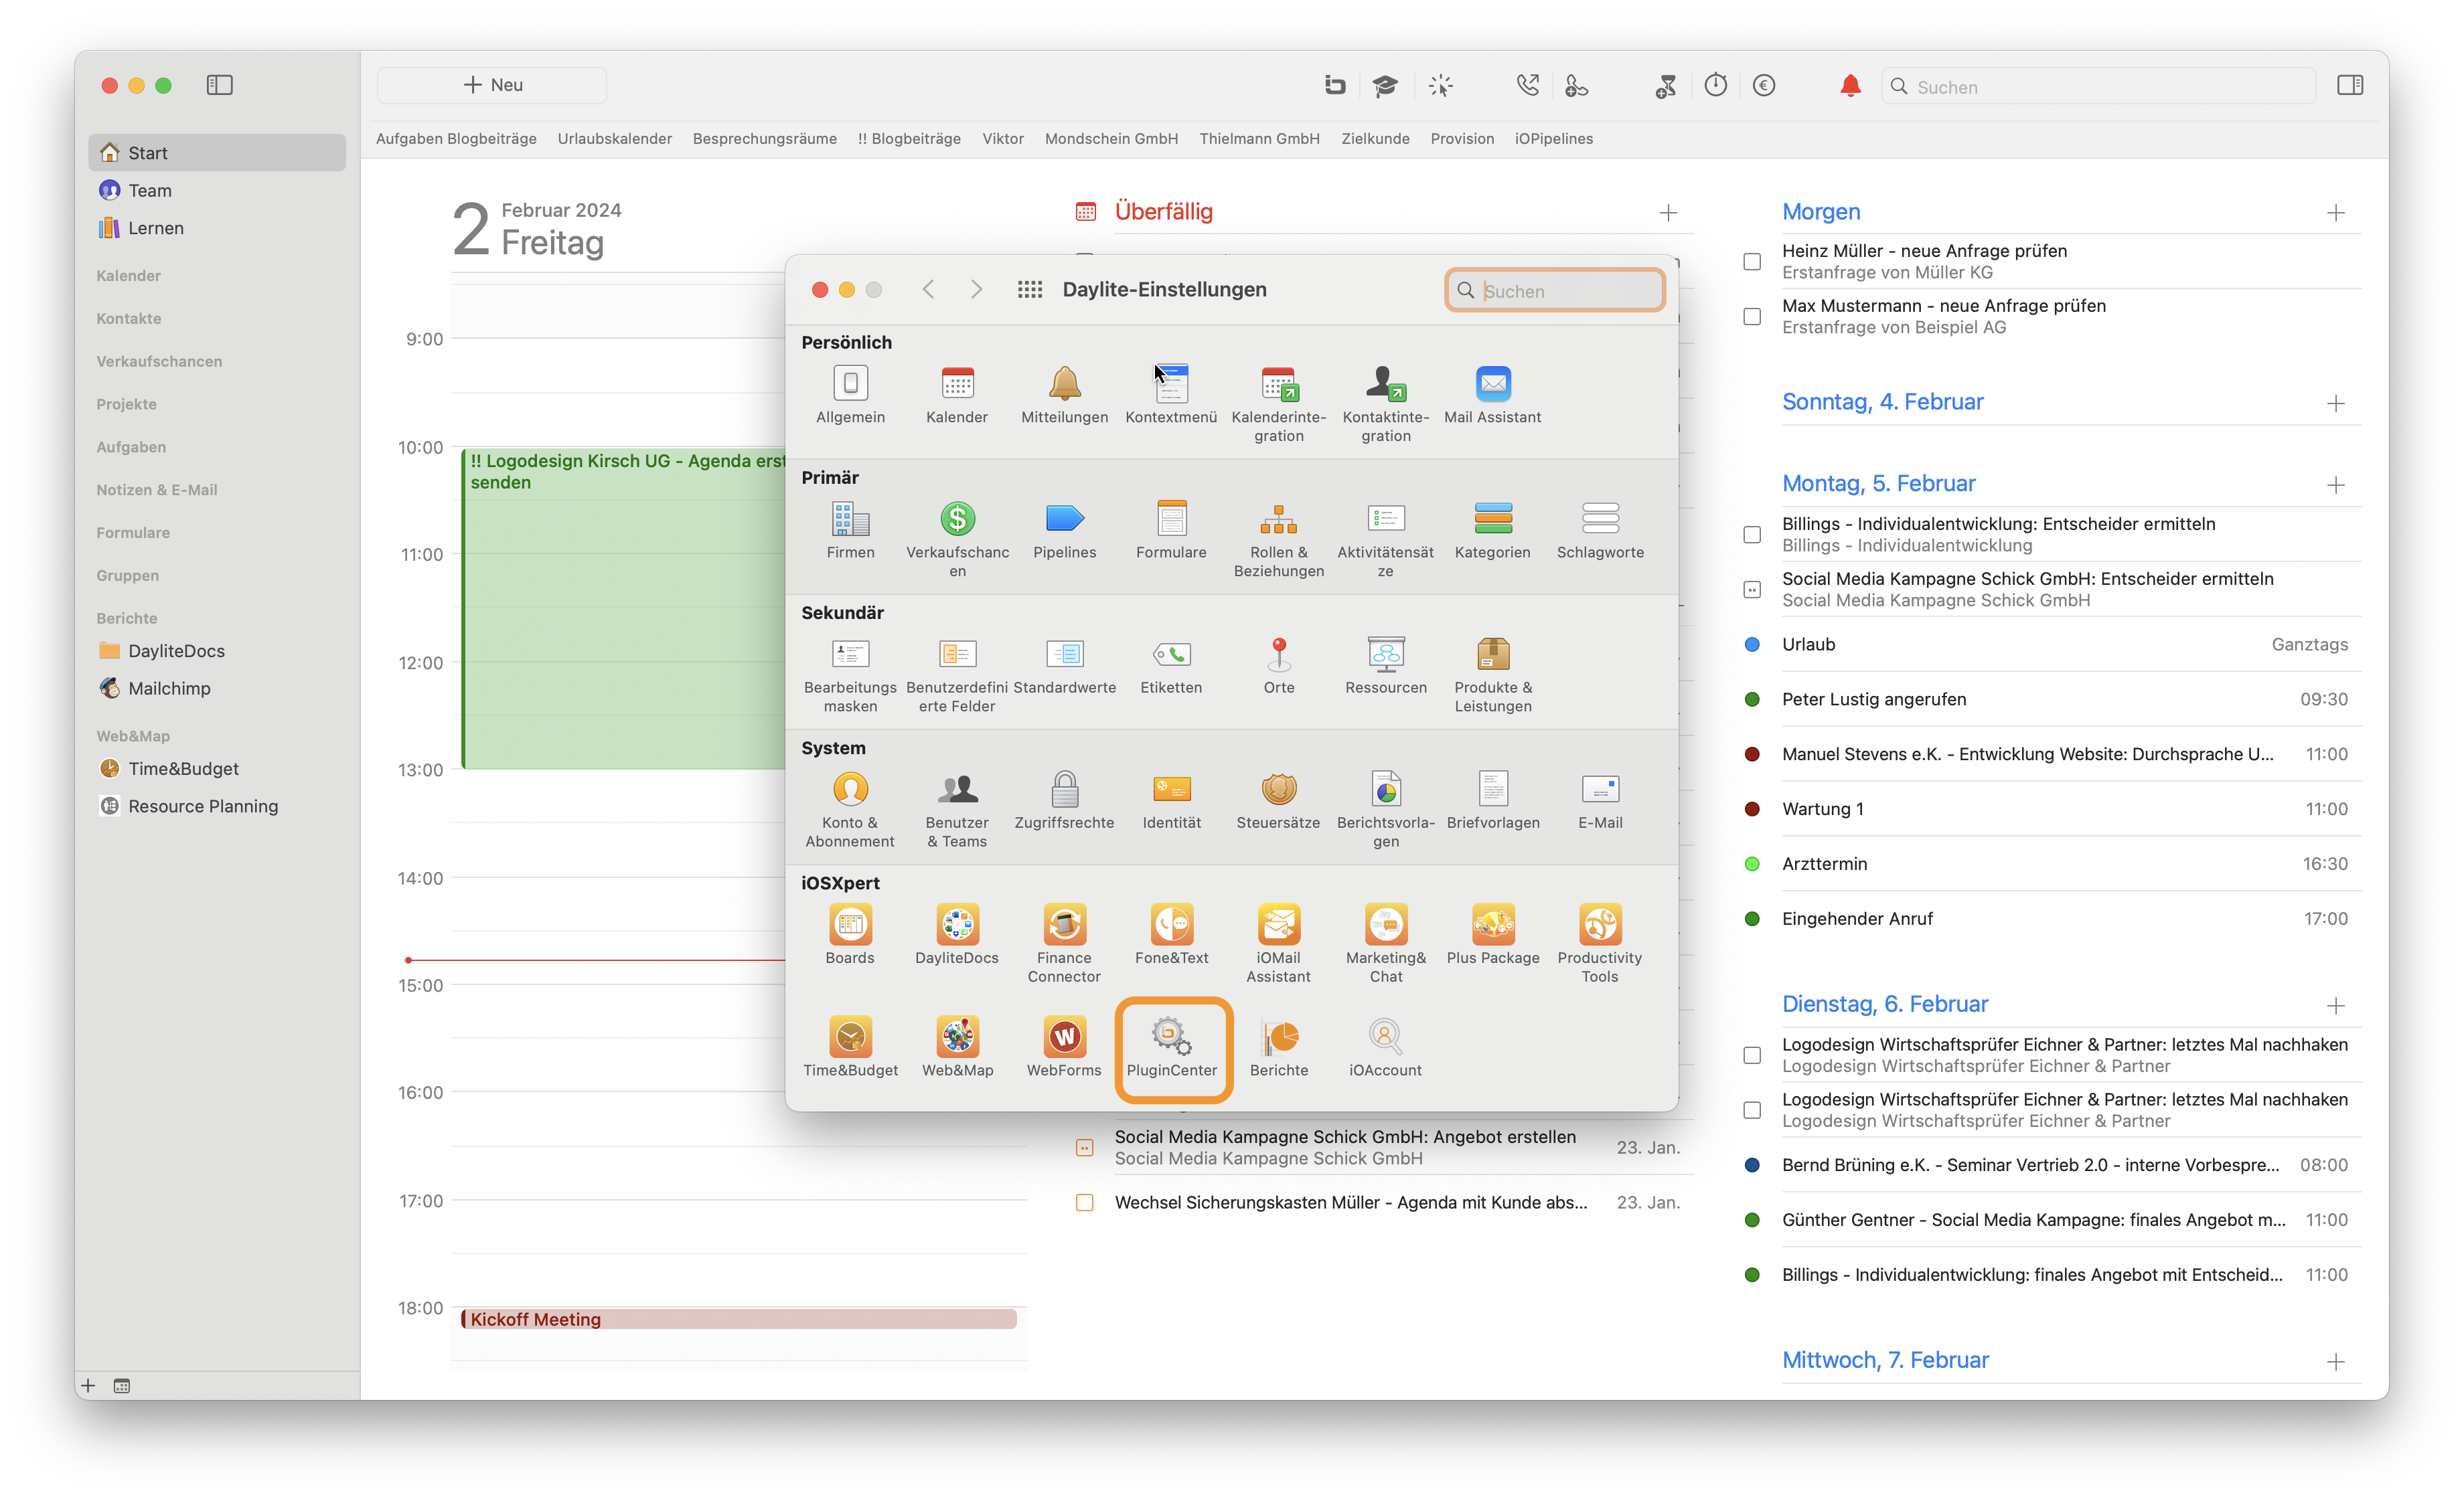Add item to Dienstag, 6. Februar
The width and height of the screenshot is (2464, 1499).
[x=2336, y=1006]
